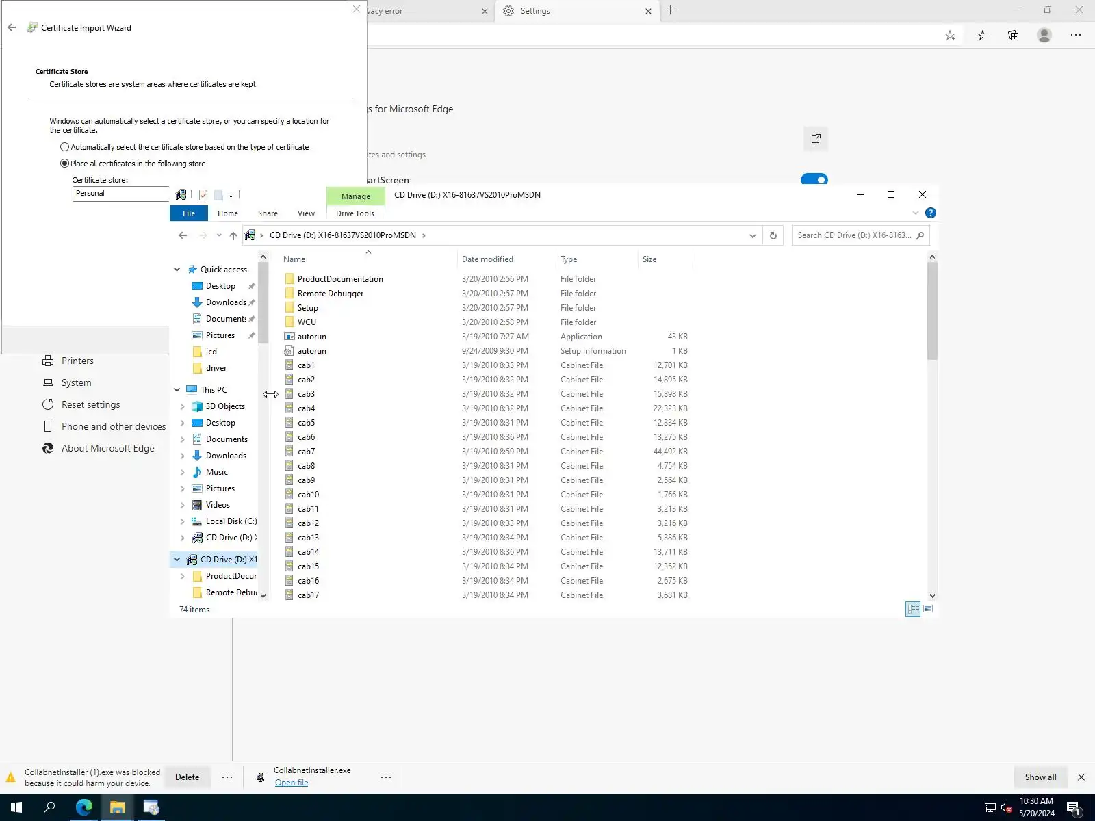Click the search magnifier in Explorer search box
Image resolution: width=1095 pixels, height=821 pixels.
920,235
